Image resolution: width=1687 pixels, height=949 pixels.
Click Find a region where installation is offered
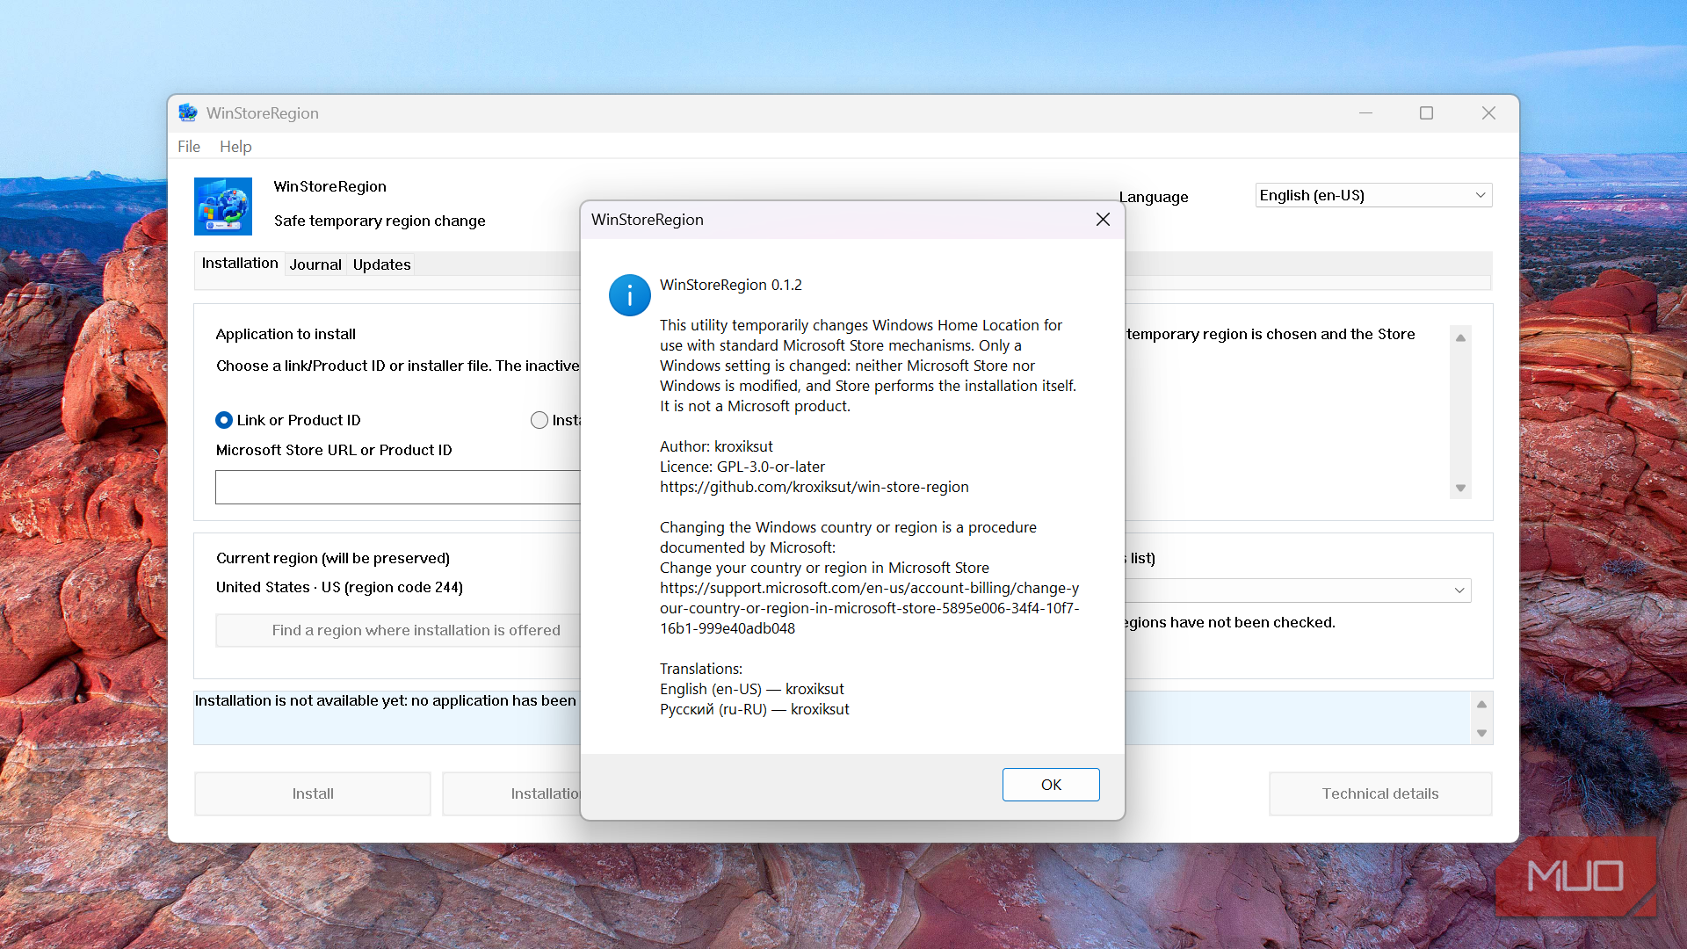click(x=398, y=630)
